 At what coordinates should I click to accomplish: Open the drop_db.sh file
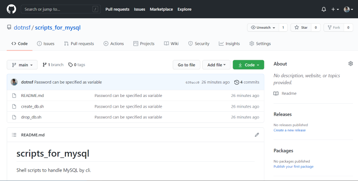31,117
